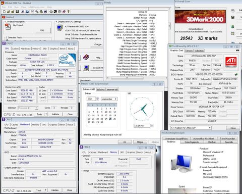Select day 15 in the calendar
Viewport: 242px width, 194px height.
click(98, 115)
